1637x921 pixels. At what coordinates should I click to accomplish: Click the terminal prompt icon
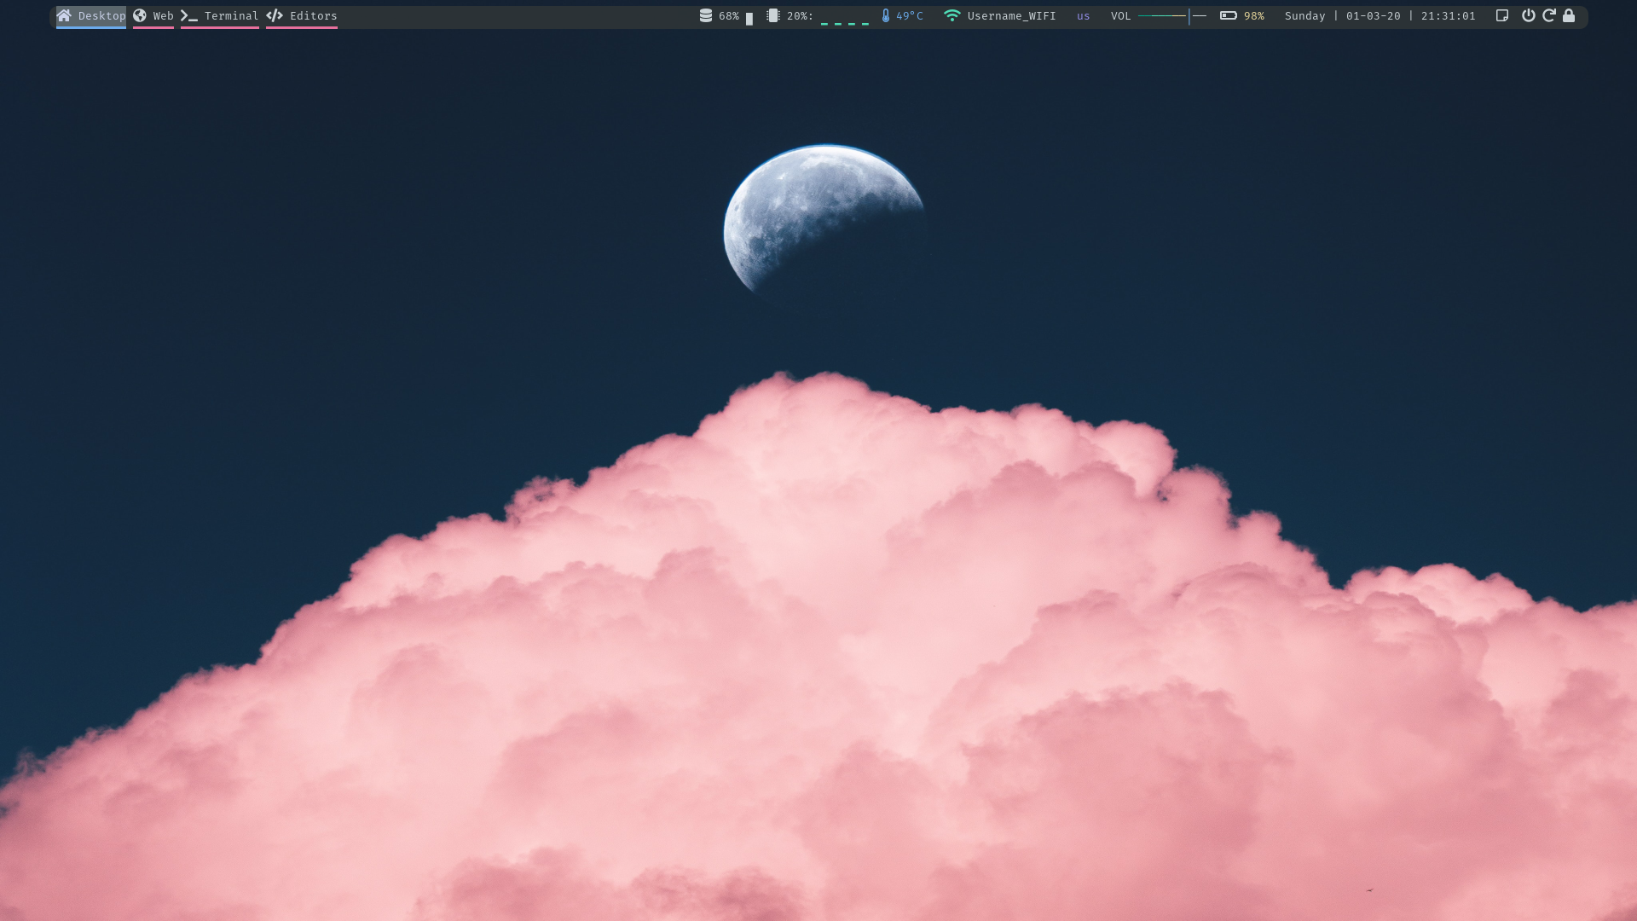coord(189,16)
